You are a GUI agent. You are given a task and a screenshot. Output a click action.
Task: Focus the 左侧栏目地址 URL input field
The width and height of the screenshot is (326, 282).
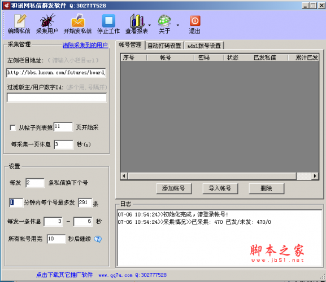pyautogui.click(x=56, y=73)
